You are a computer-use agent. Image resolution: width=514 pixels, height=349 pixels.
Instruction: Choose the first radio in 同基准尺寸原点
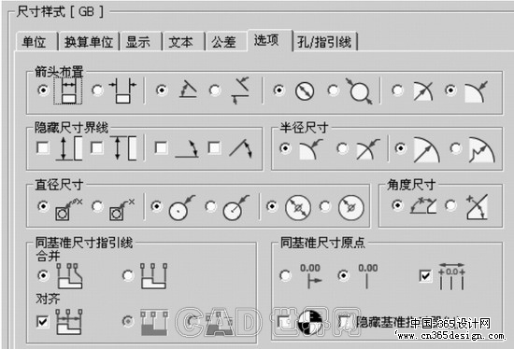click(285, 275)
